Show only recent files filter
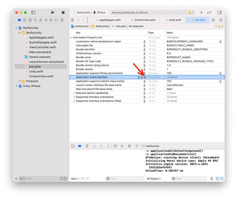Image resolution: width=237 pixels, height=198 pixels. pyautogui.click(x=61, y=179)
